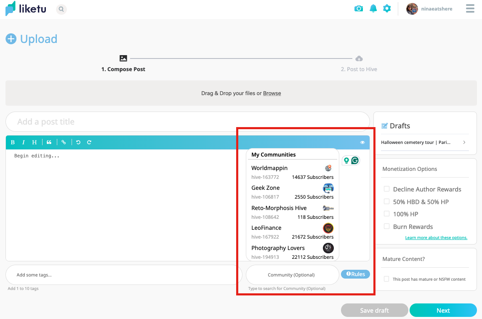Click the Browse files link

[272, 93]
